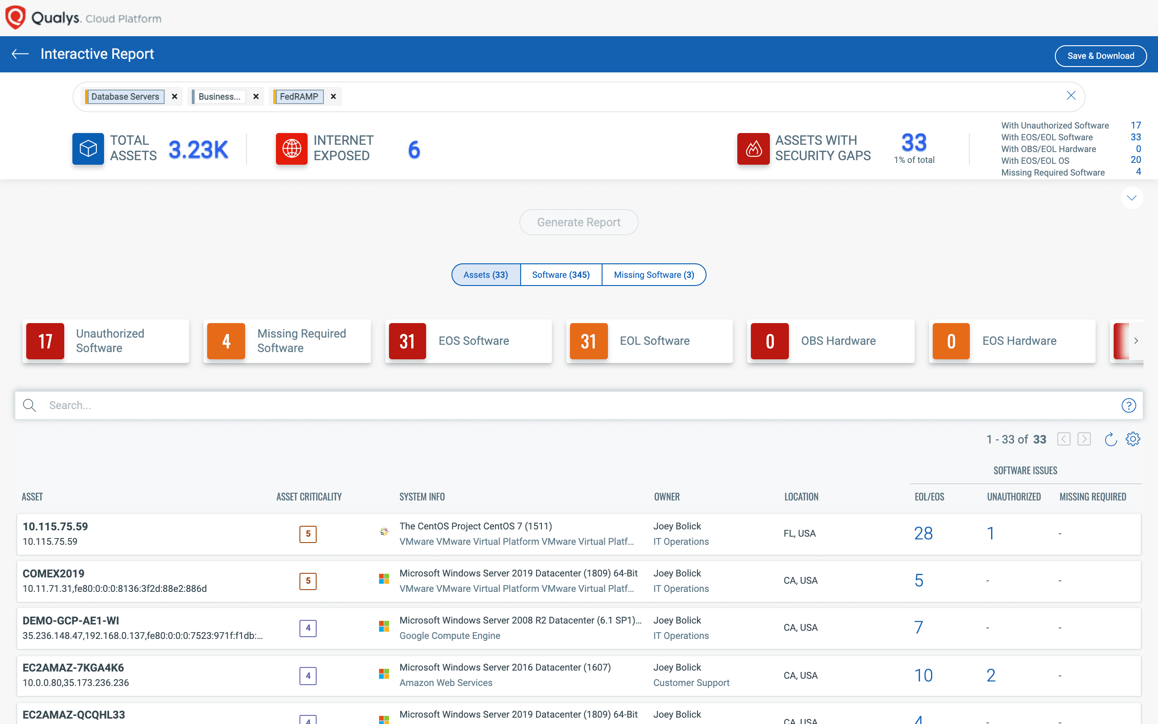This screenshot has width=1158, height=724.
Task: Open table settings gear icon
Action: click(1133, 439)
